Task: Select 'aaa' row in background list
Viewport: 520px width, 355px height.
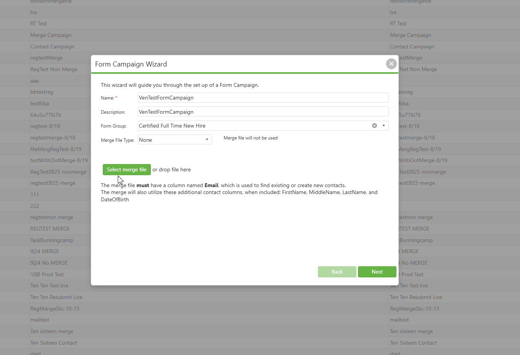Action: click(34, 81)
